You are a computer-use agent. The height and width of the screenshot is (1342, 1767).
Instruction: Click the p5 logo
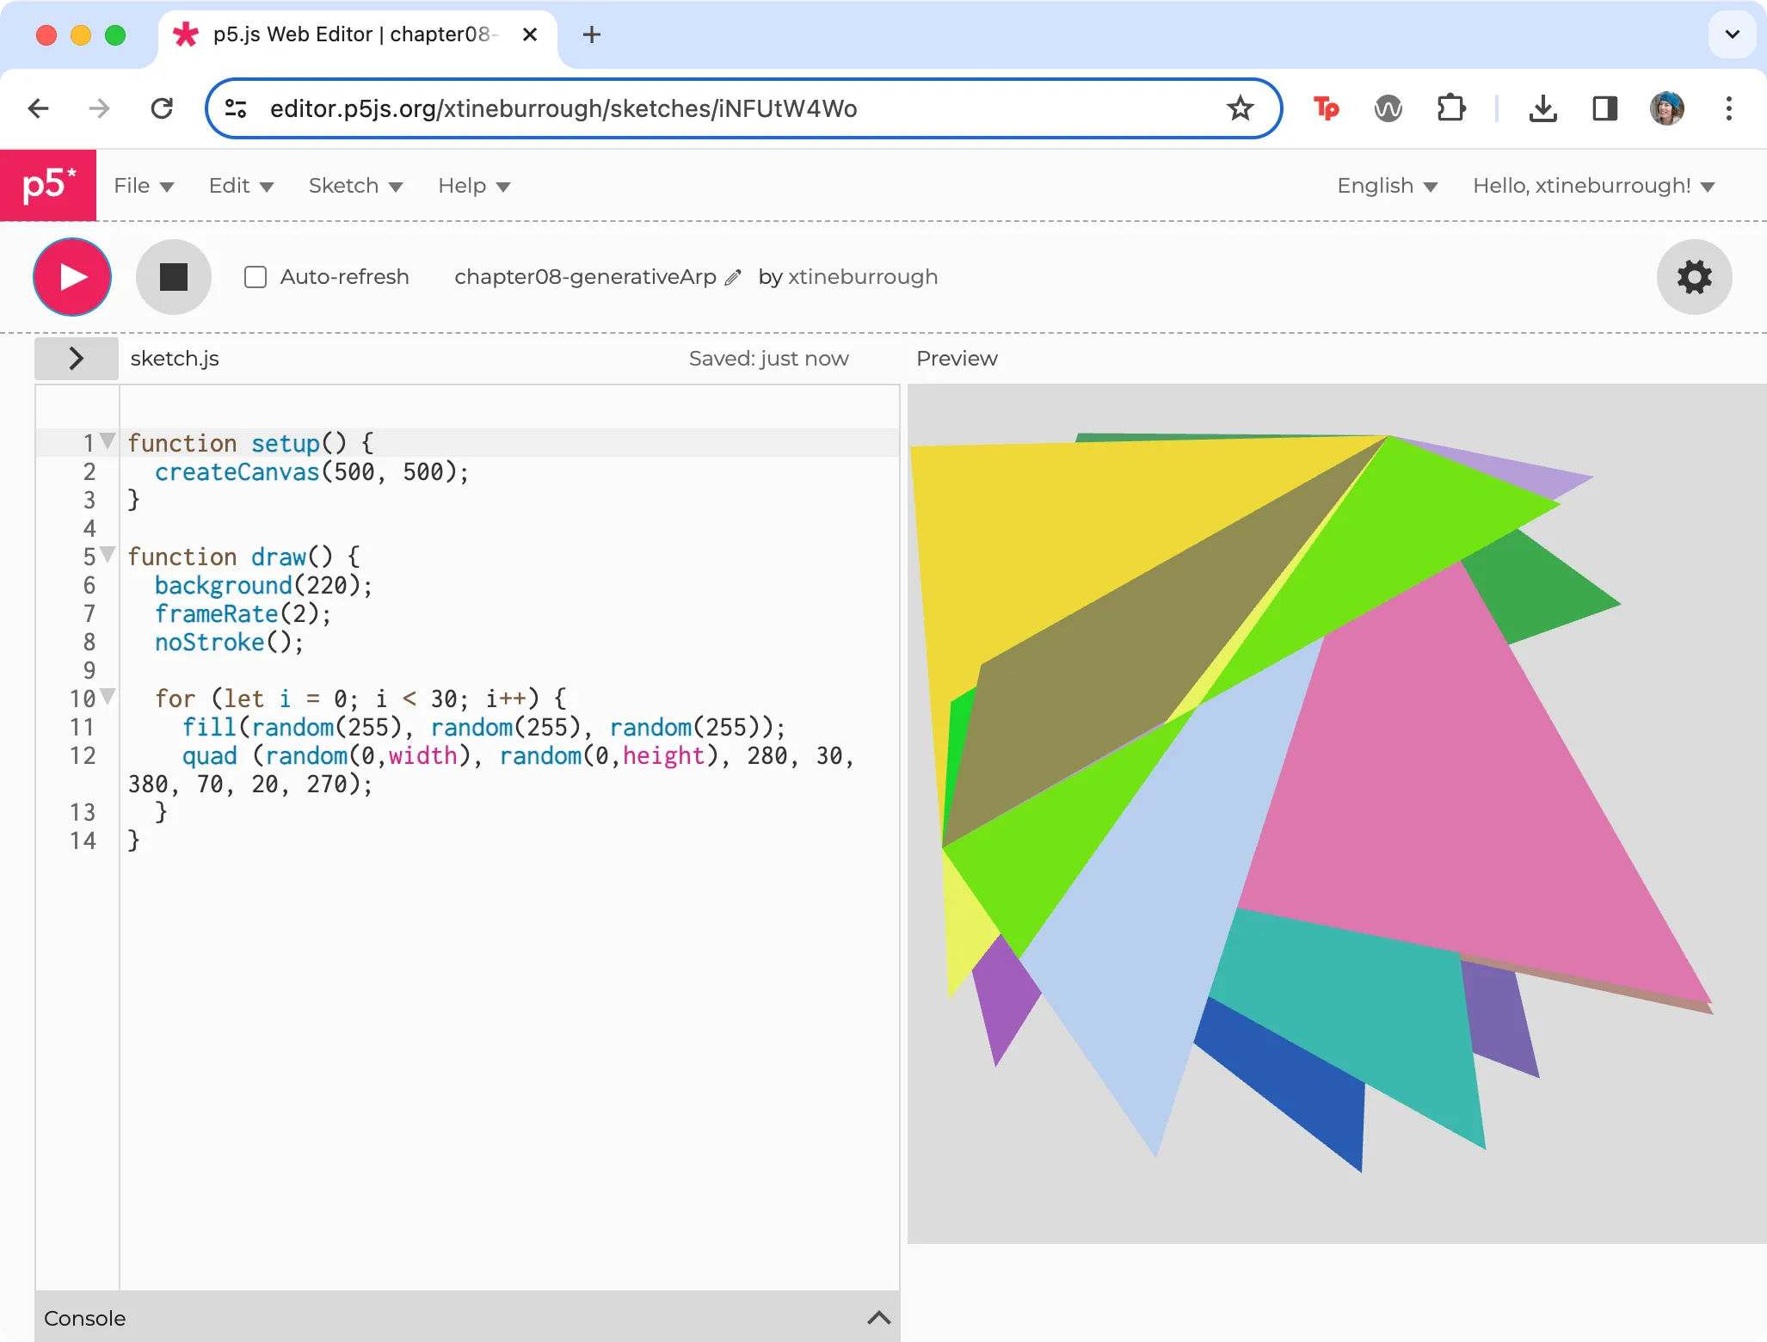48,185
